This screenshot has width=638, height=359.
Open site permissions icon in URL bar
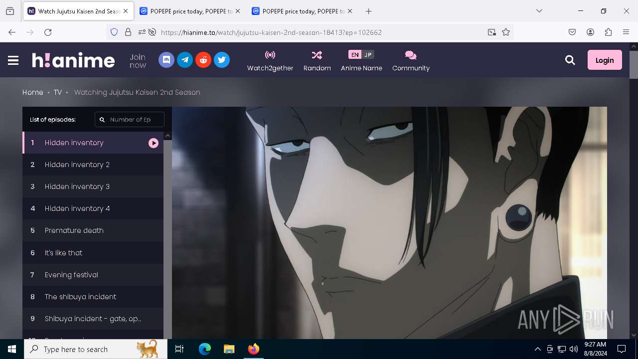[142, 32]
